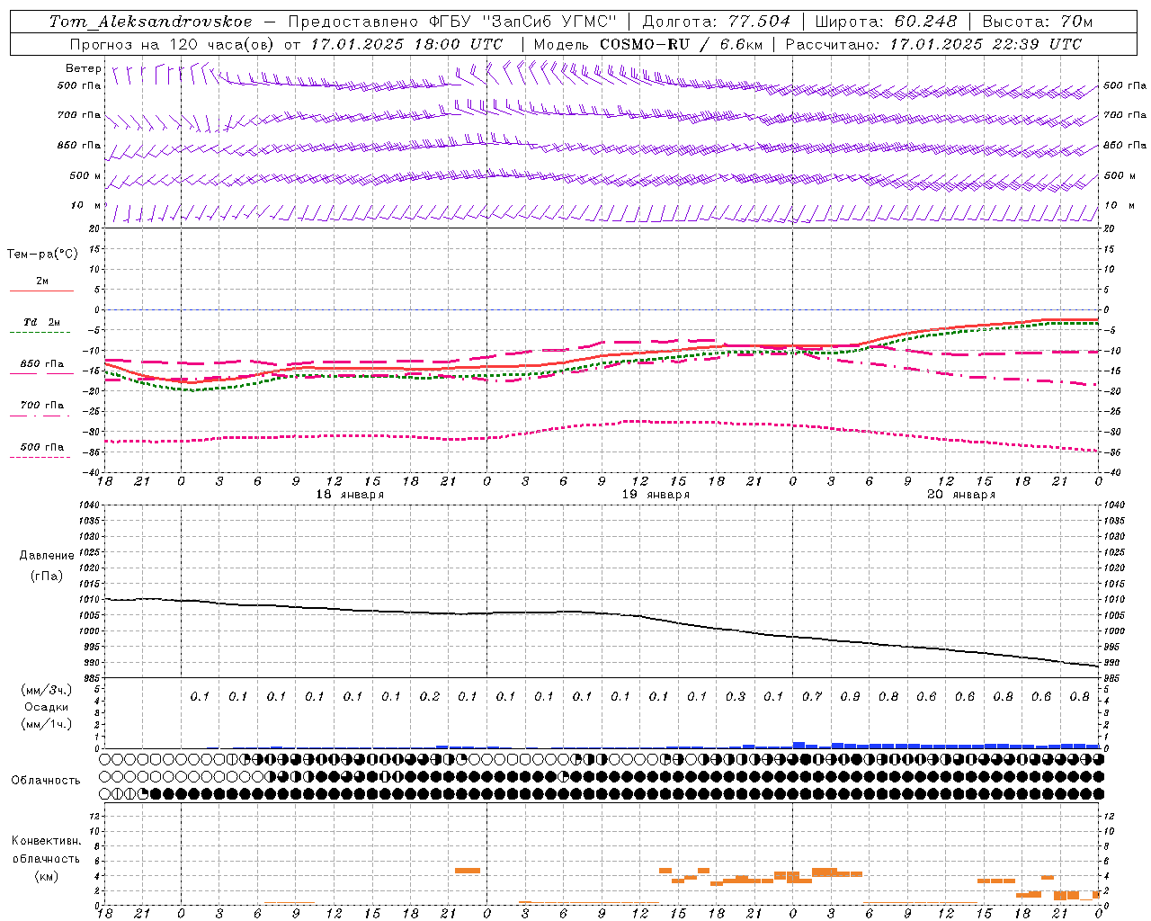
Task: Click the '500 гПа' entry in the temperature legend
Action: click(x=42, y=447)
